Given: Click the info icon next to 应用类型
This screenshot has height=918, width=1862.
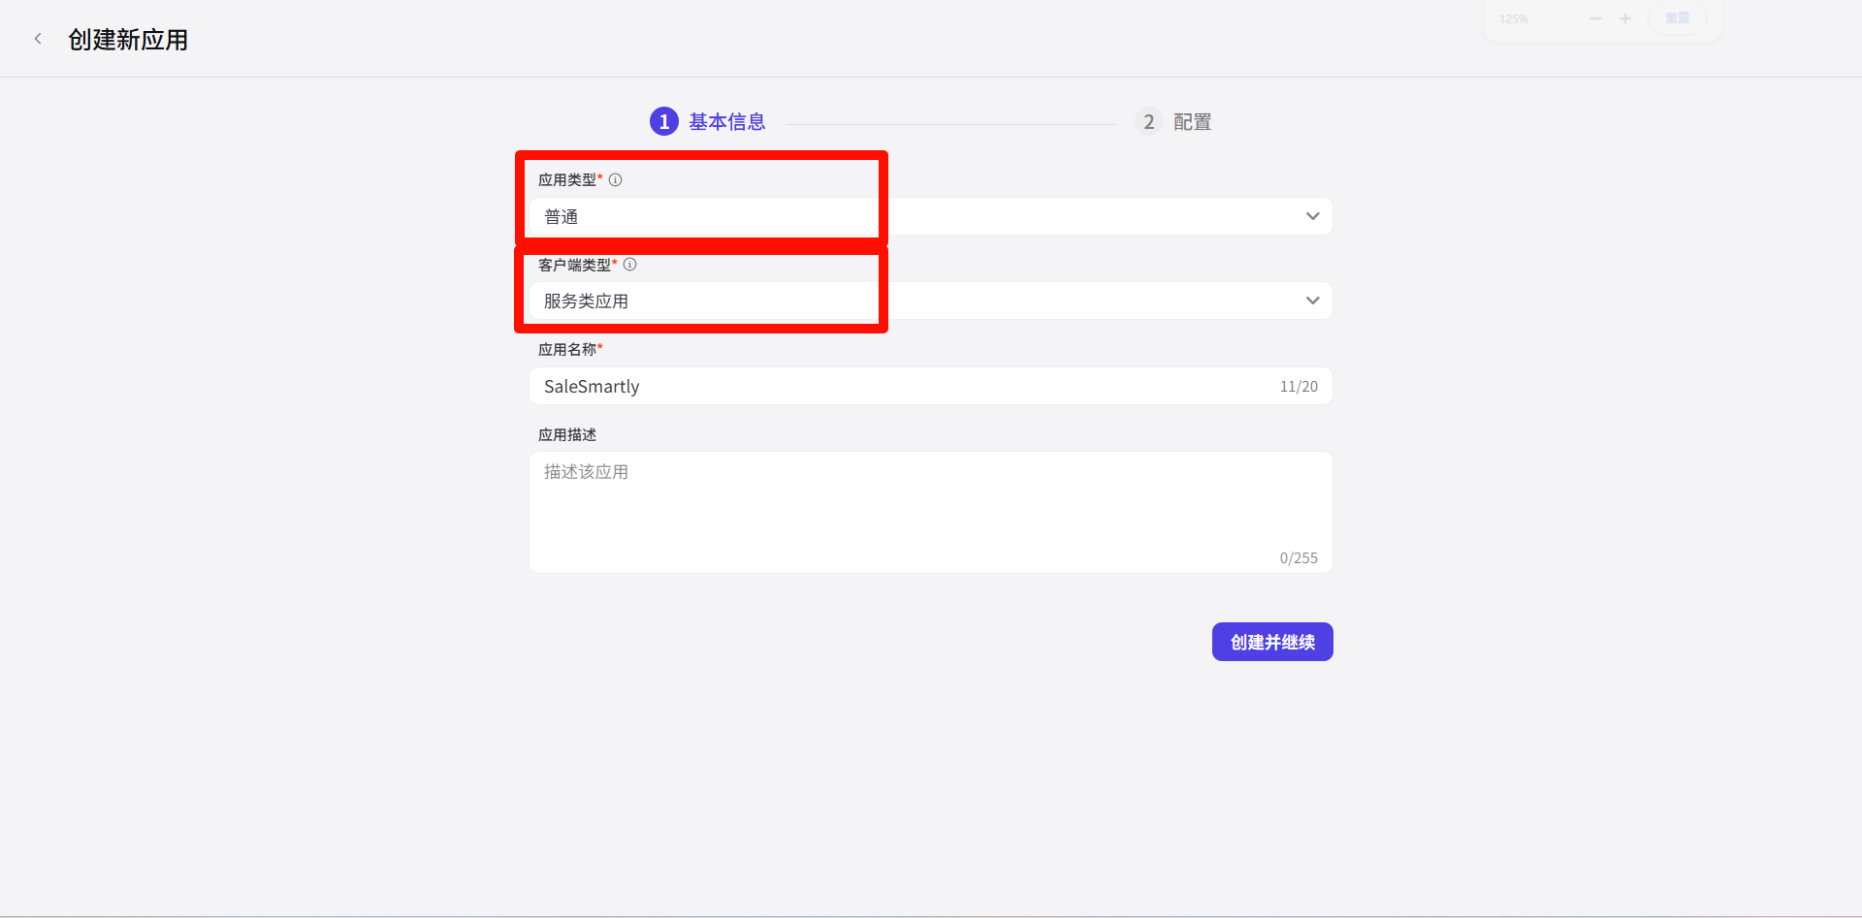Looking at the screenshot, I should coord(615,179).
